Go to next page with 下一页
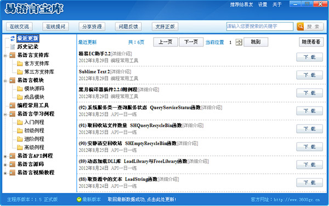This screenshot has width=329, height=206. [x=191, y=42]
